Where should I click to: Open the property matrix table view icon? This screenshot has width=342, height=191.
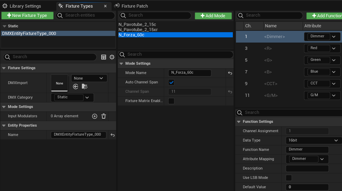tap(104, 57)
